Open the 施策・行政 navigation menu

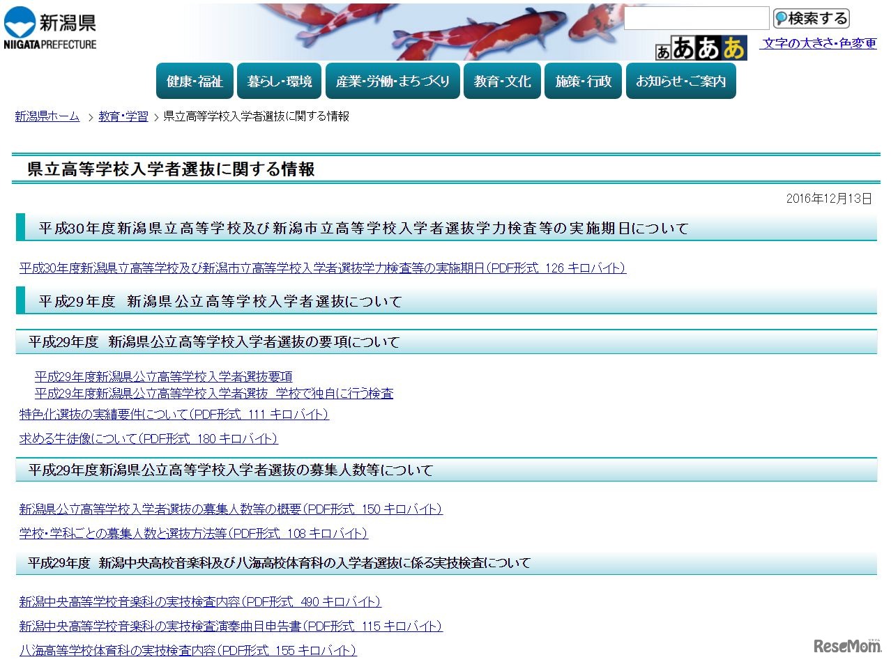click(x=583, y=81)
